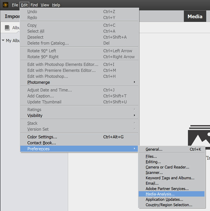Click the Delete from Catalog entry
This screenshot has height=211, width=210.
79,43
